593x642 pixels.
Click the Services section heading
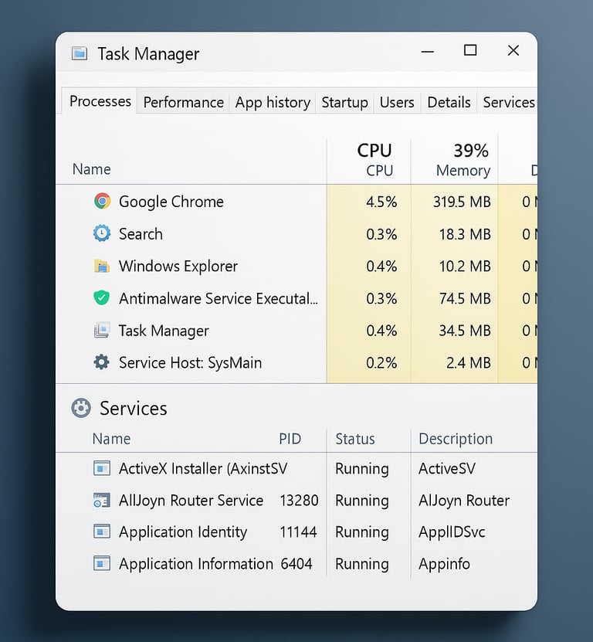(x=133, y=408)
